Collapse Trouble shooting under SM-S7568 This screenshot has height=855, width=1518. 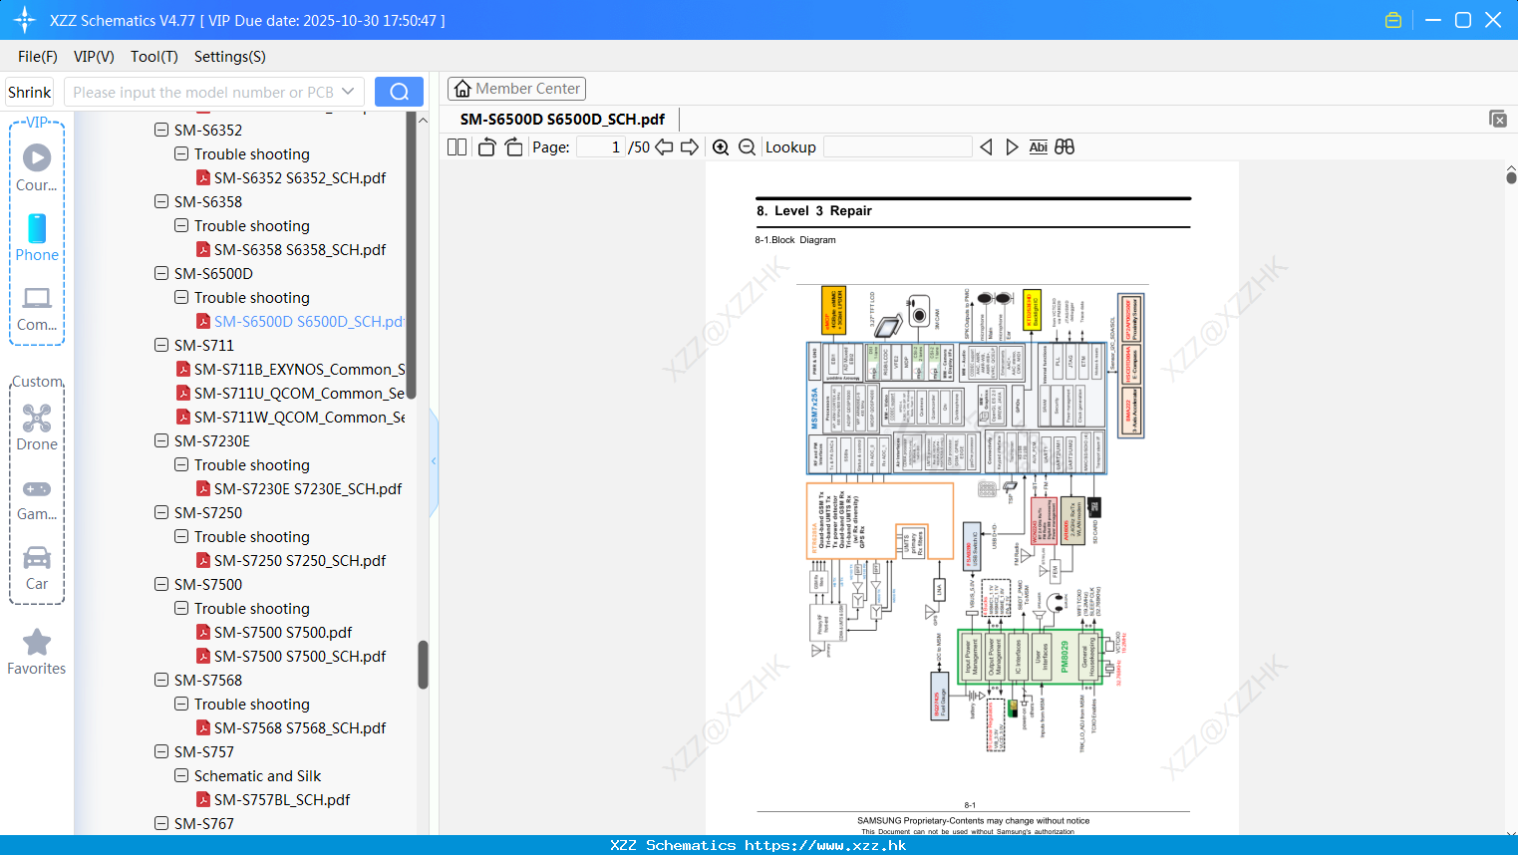coord(181,704)
